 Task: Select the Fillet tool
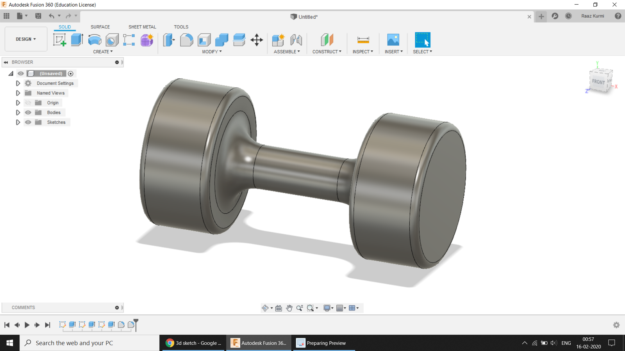[x=187, y=40]
